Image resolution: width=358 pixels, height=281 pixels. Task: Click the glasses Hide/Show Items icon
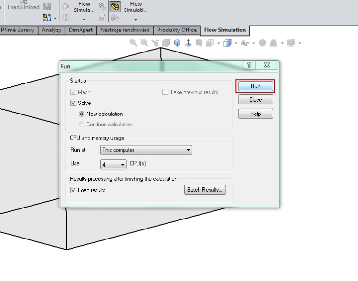[x=245, y=43]
